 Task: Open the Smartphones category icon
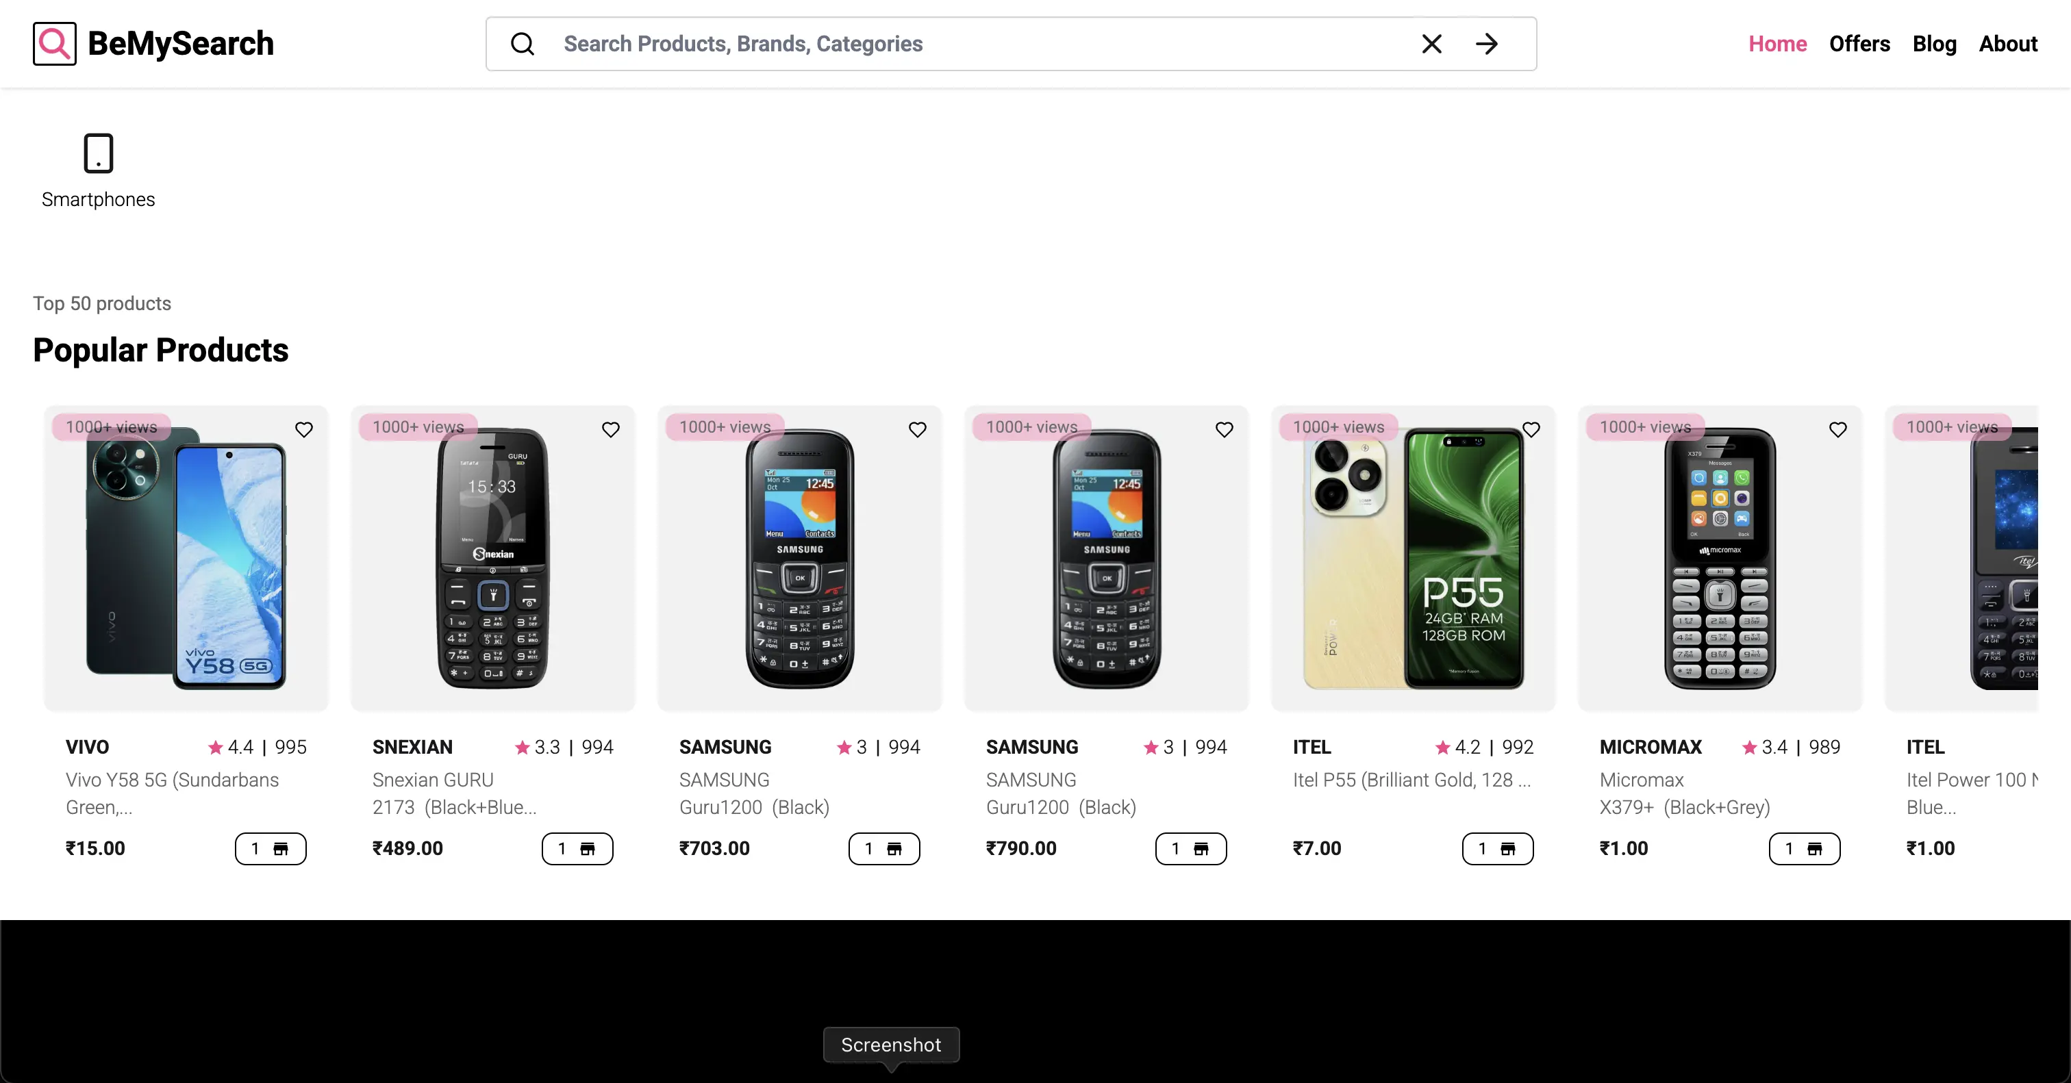click(98, 153)
